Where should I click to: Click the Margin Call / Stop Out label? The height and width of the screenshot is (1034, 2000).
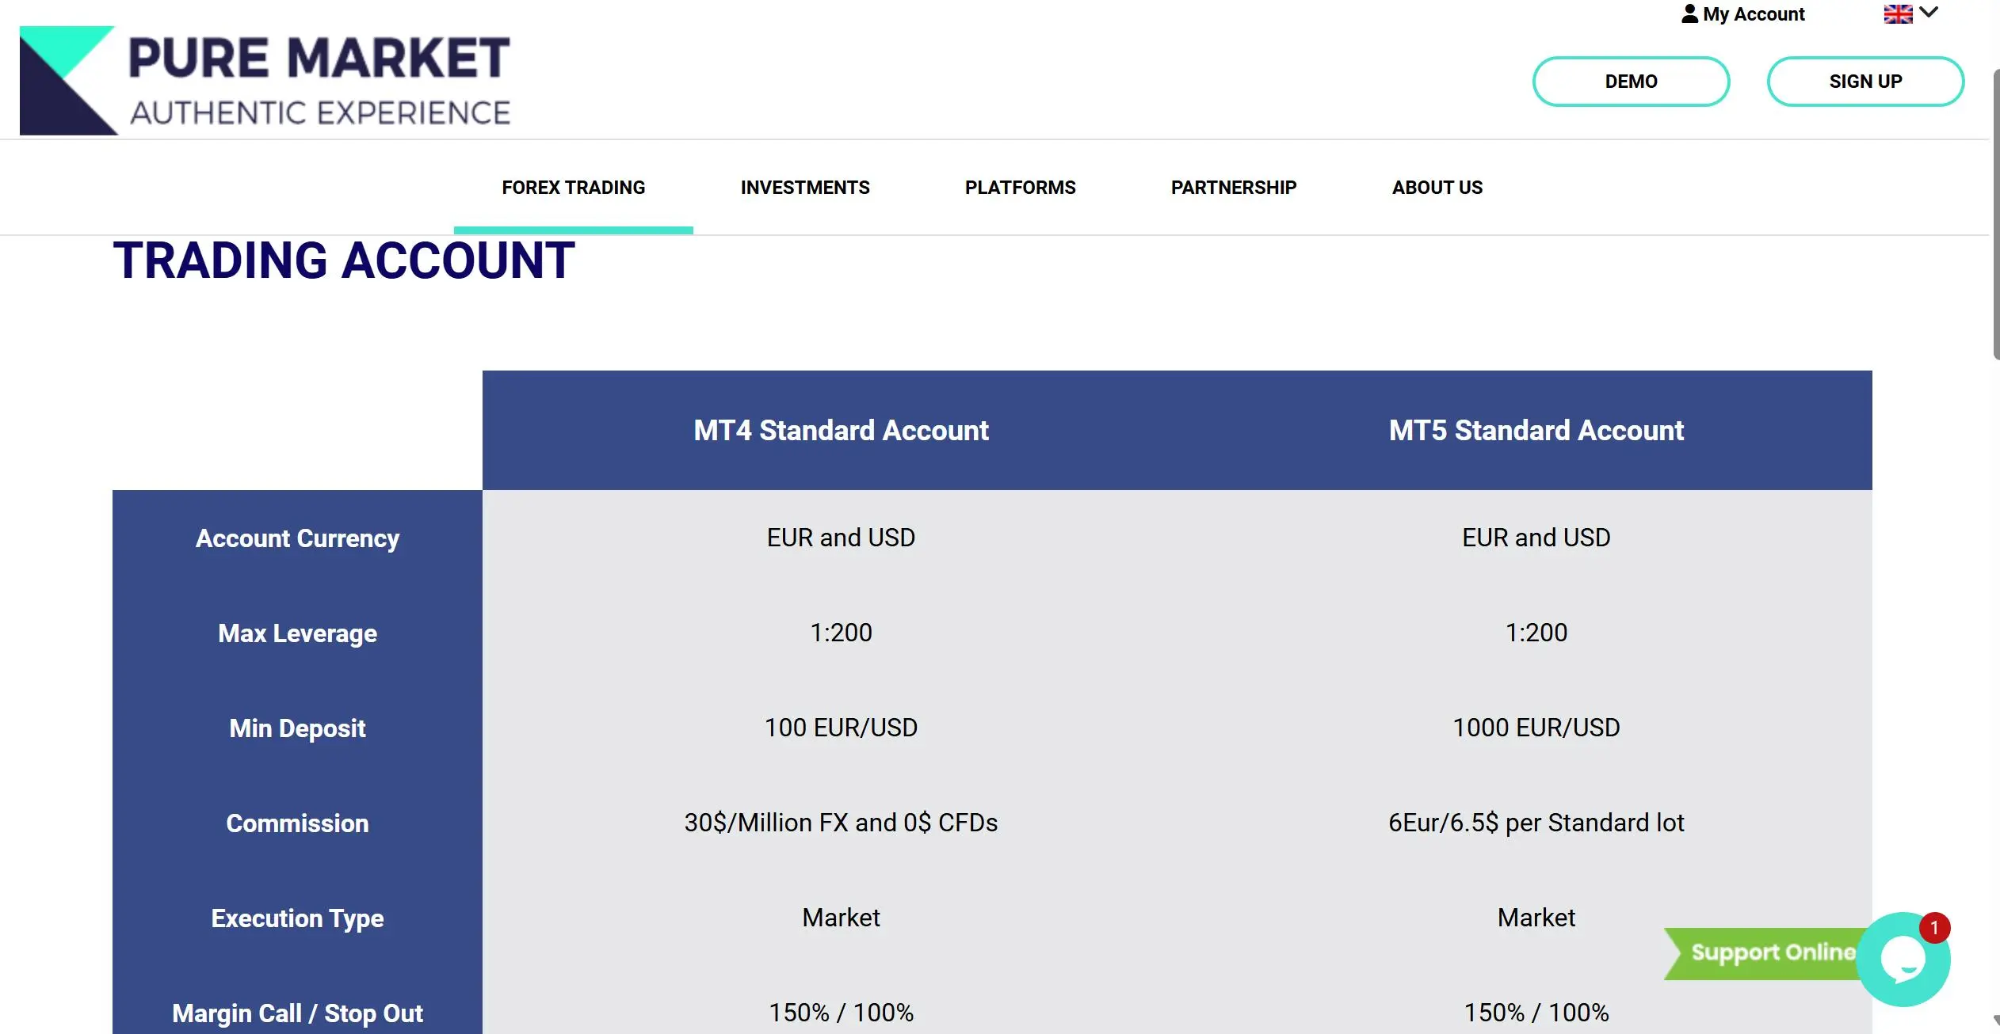pos(297,1013)
